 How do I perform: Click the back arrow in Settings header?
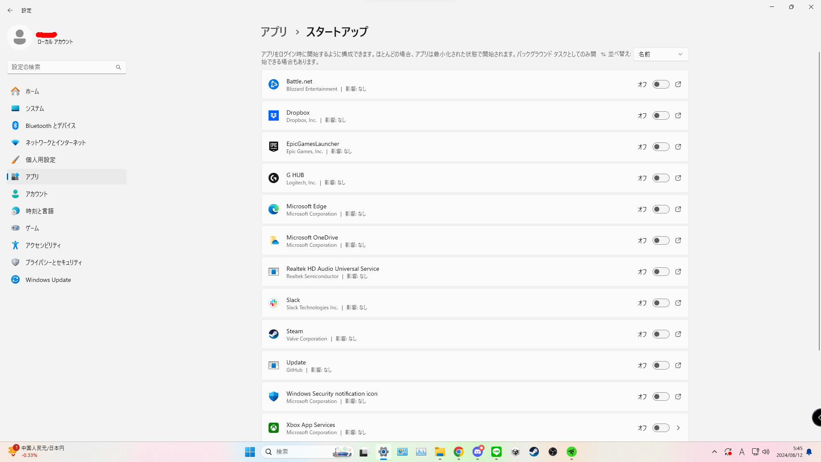(x=10, y=10)
